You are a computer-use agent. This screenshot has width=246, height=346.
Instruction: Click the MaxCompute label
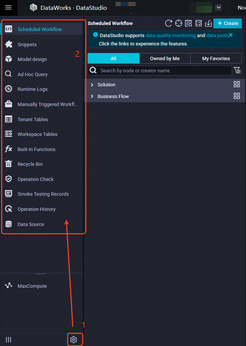[x=32, y=286]
